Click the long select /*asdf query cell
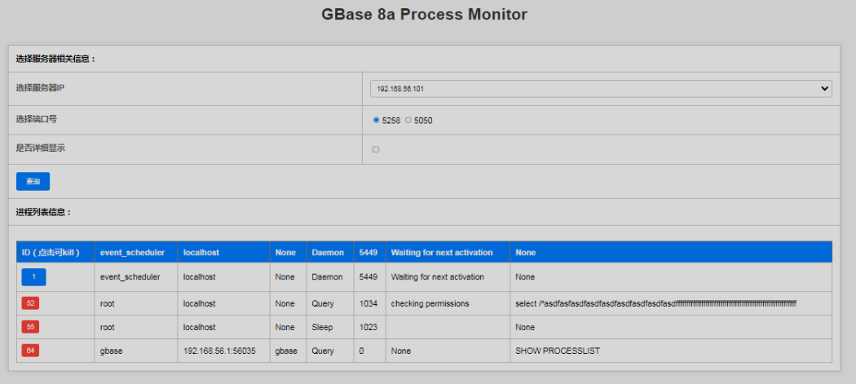856x384 pixels. (x=671, y=303)
